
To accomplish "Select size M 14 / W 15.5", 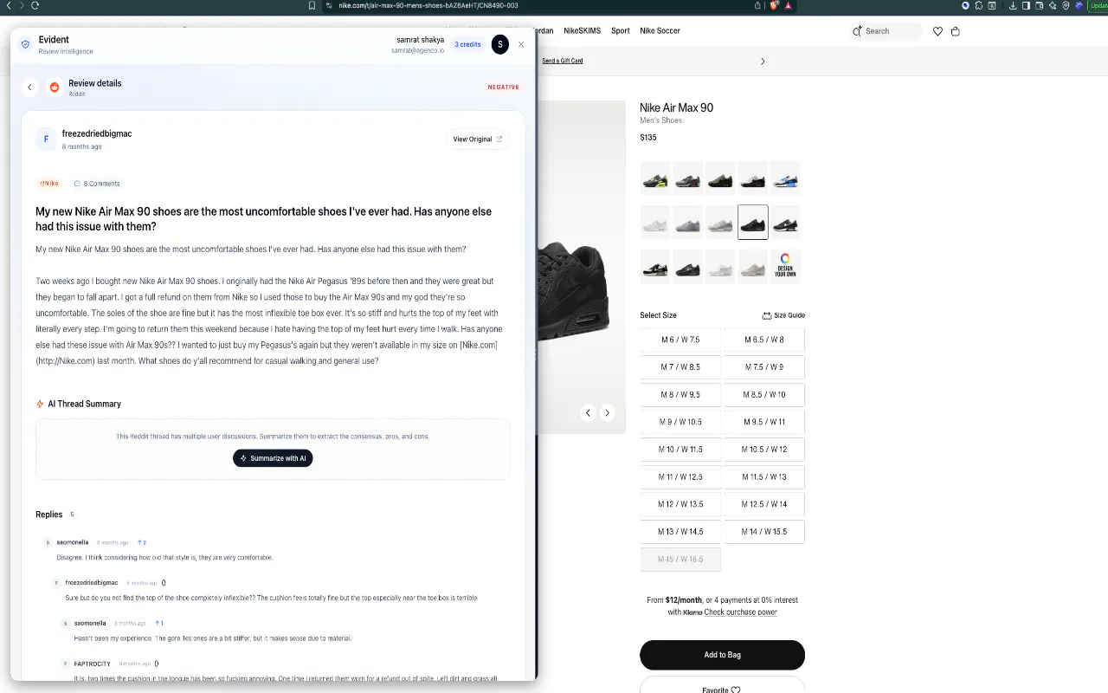I will point(764,531).
